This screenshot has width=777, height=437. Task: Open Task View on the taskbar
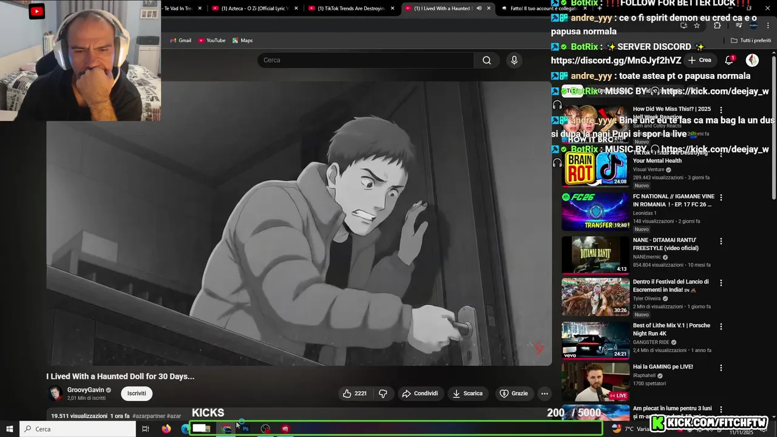tap(146, 429)
